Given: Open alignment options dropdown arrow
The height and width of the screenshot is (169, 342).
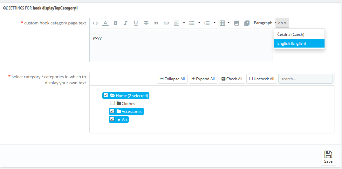Looking at the screenshot, I should [x=184, y=23].
